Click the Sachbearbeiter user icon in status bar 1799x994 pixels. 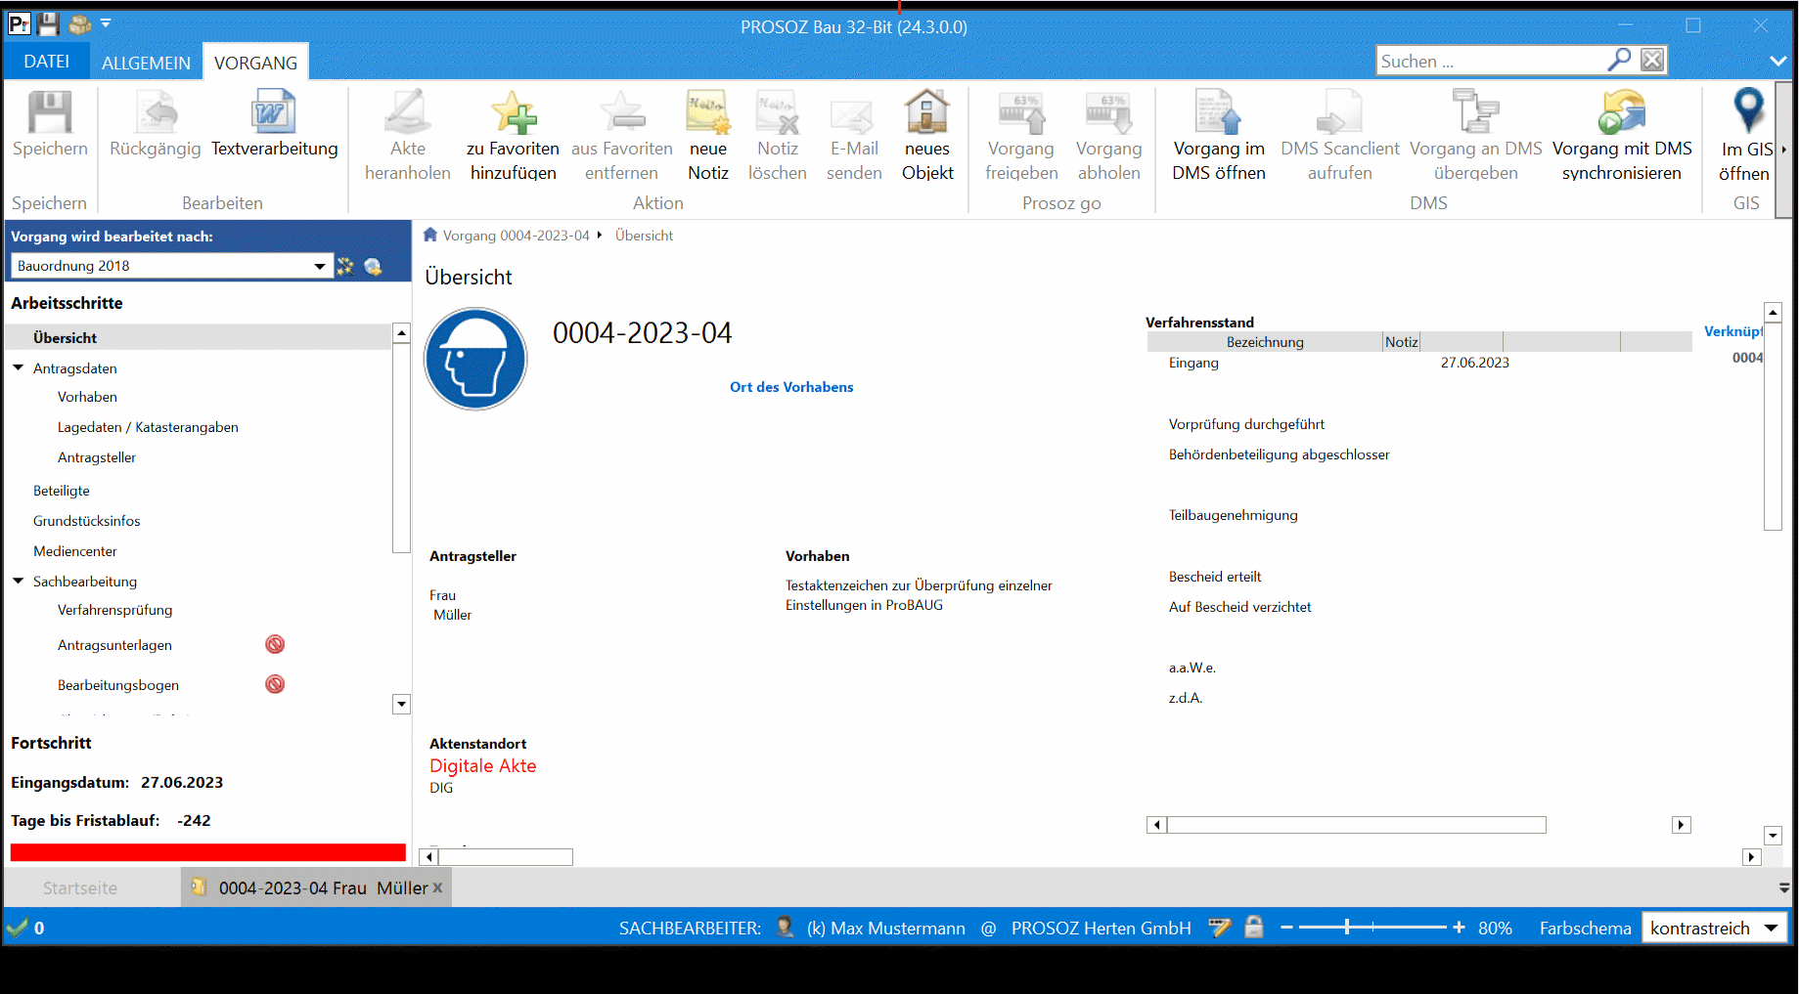tap(785, 927)
